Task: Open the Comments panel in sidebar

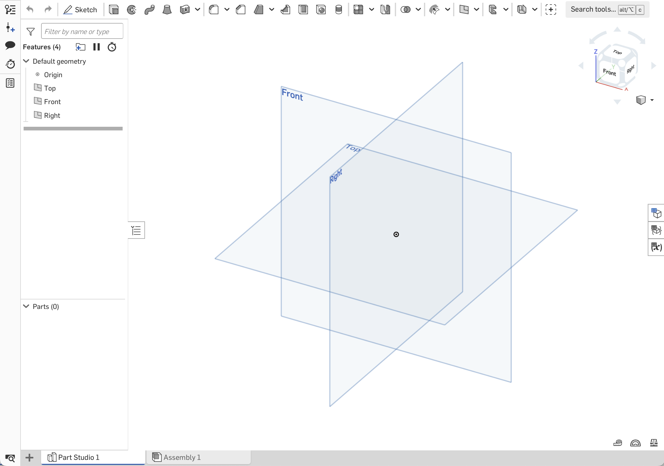Action: point(10,45)
